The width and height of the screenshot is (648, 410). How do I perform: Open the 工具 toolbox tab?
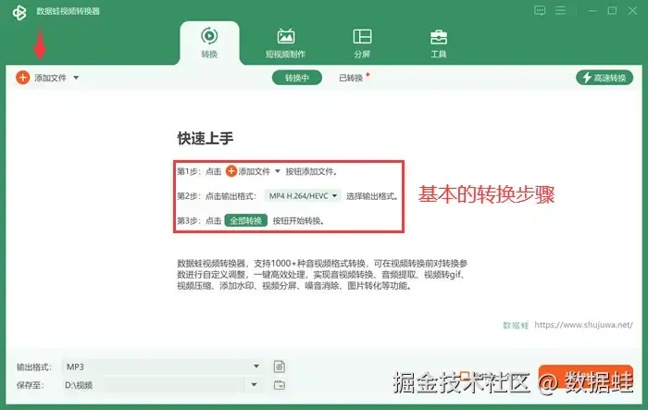[439, 43]
